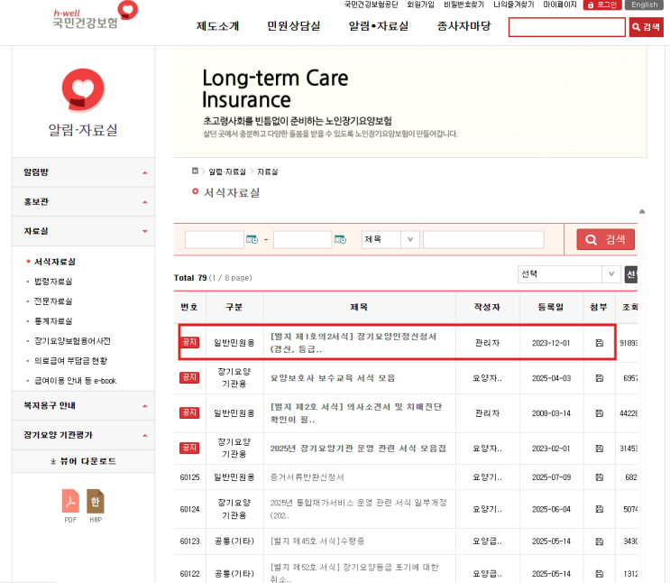Image resolution: width=670 pixels, height=583 pixels.
Task: Click the 알림·자료실 breadcrumb link
Action: pyautogui.click(x=227, y=171)
